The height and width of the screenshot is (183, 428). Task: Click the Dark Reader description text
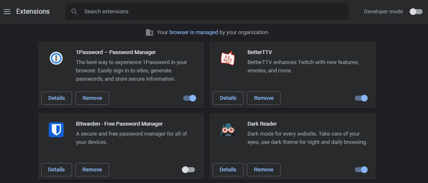click(307, 138)
